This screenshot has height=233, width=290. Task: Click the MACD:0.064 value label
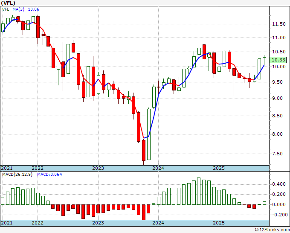pyautogui.click(x=49, y=175)
